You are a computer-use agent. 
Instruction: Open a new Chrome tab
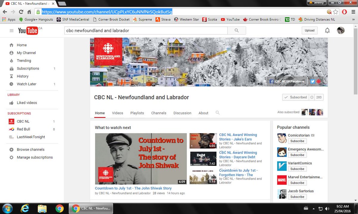[x=62, y=4]
